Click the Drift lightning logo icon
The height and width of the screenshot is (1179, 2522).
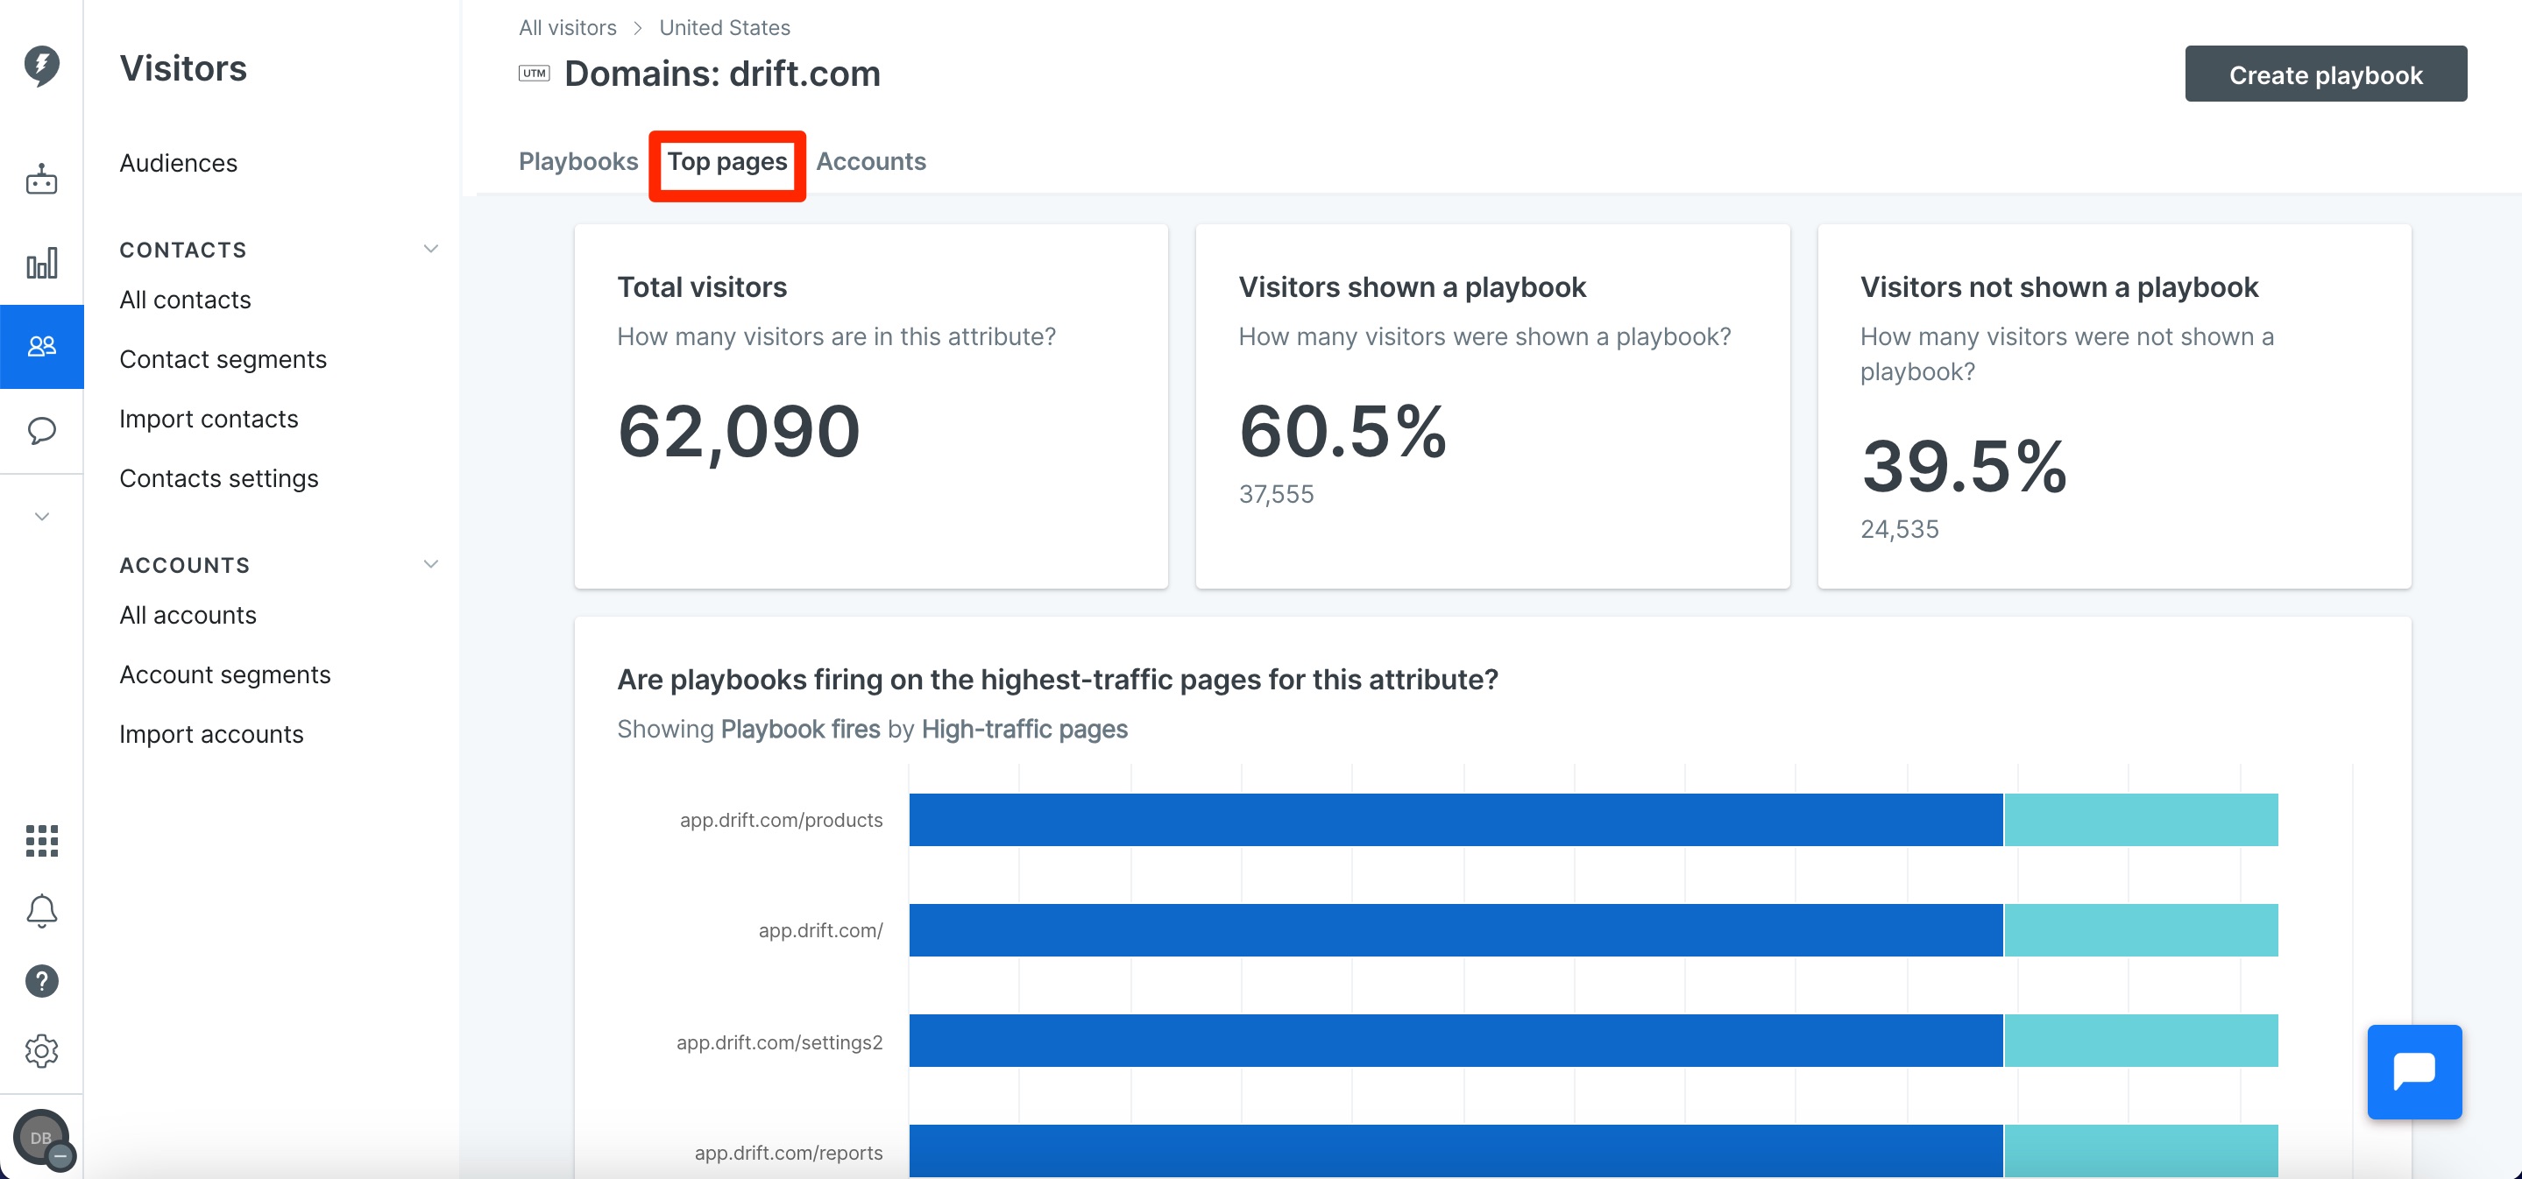(x=41, y=66)
